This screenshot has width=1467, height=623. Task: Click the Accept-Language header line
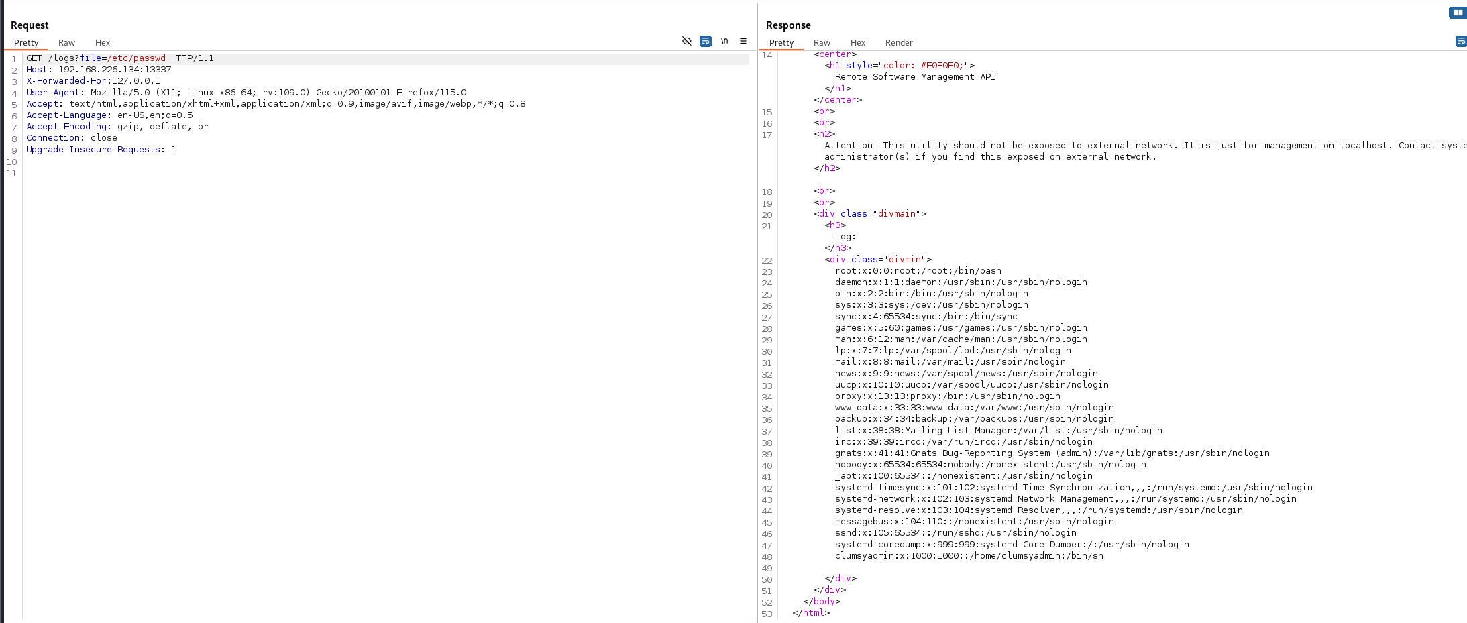click(x=109, y=115)
